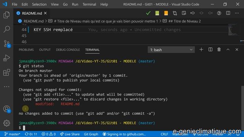Viewport: 244px width, 137px height.
Task: Synchronize changes in status bar
Action: pos(31,134)
